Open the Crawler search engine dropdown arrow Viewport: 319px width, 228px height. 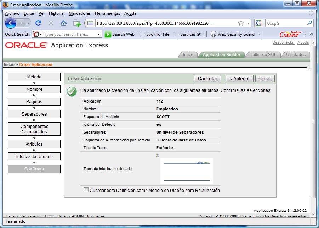click(x=40, y=34)
